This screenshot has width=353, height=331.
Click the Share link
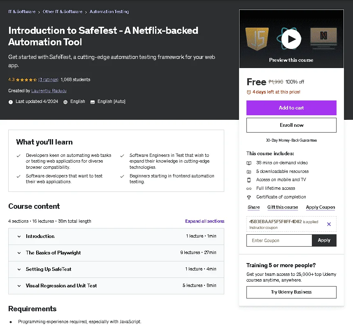(253, 207)
